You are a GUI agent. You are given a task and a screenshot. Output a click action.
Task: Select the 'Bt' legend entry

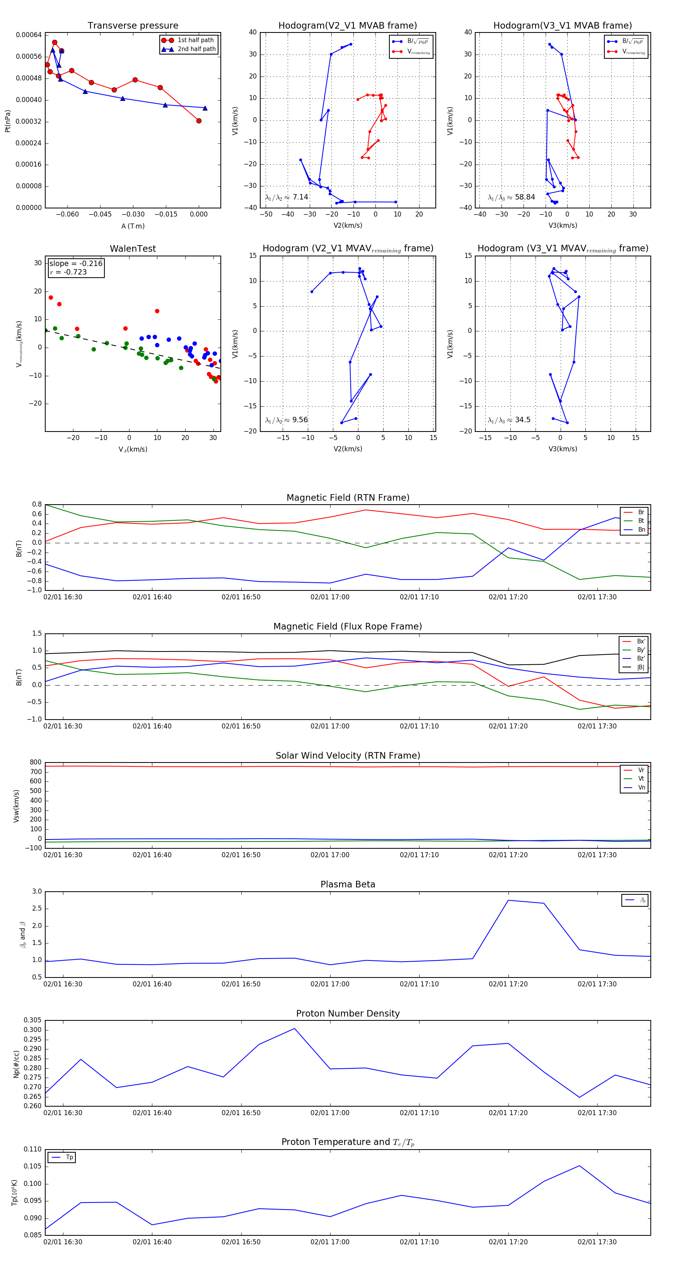[634, 520]
